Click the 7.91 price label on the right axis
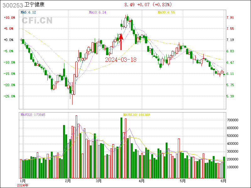The width and height of the screenshot is (251, 188). point(230,18)
